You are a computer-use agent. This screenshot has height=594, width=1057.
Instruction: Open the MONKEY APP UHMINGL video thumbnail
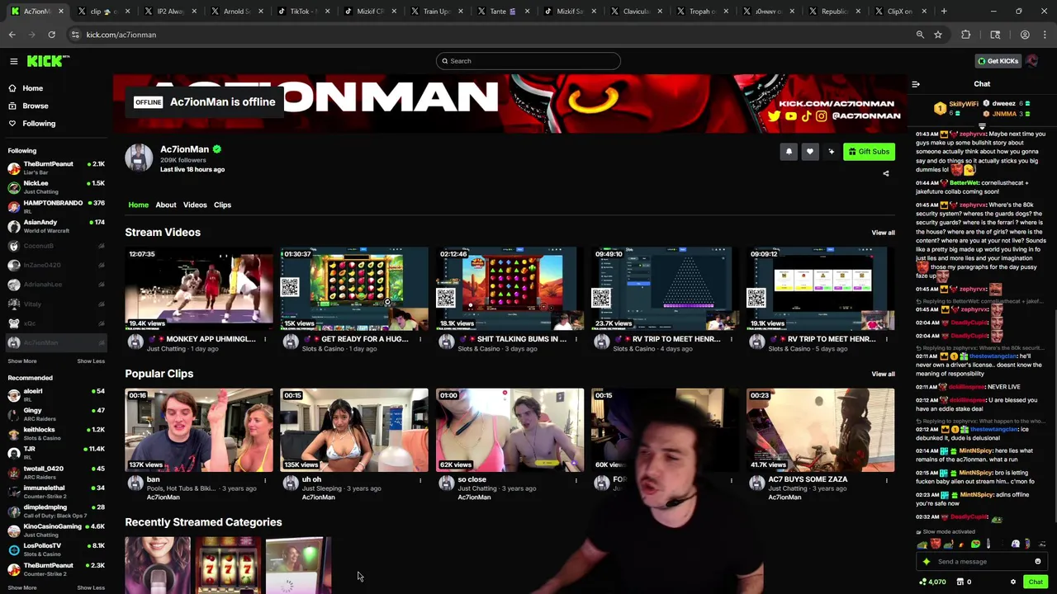tap(199, 288)
